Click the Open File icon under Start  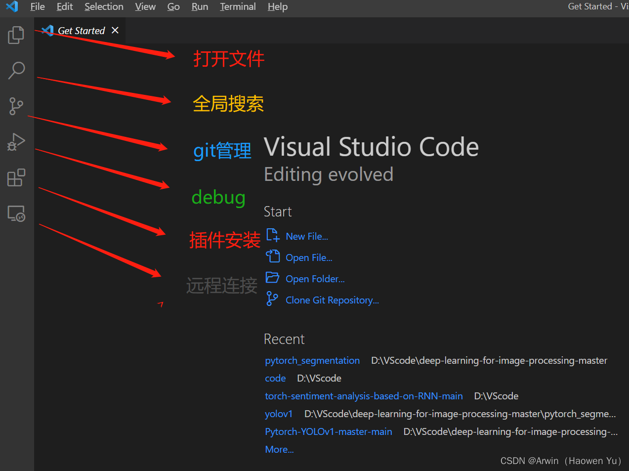pyautogui.click(x=273, y=256)
